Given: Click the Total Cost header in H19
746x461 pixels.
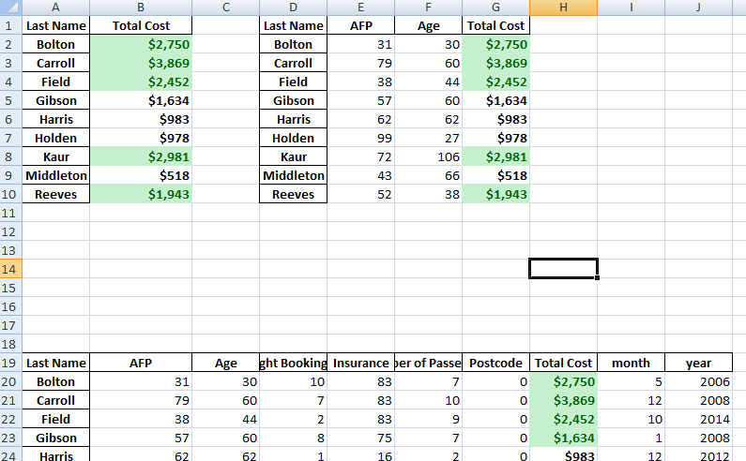Looking at the screenshot, I should coord(563,363).
